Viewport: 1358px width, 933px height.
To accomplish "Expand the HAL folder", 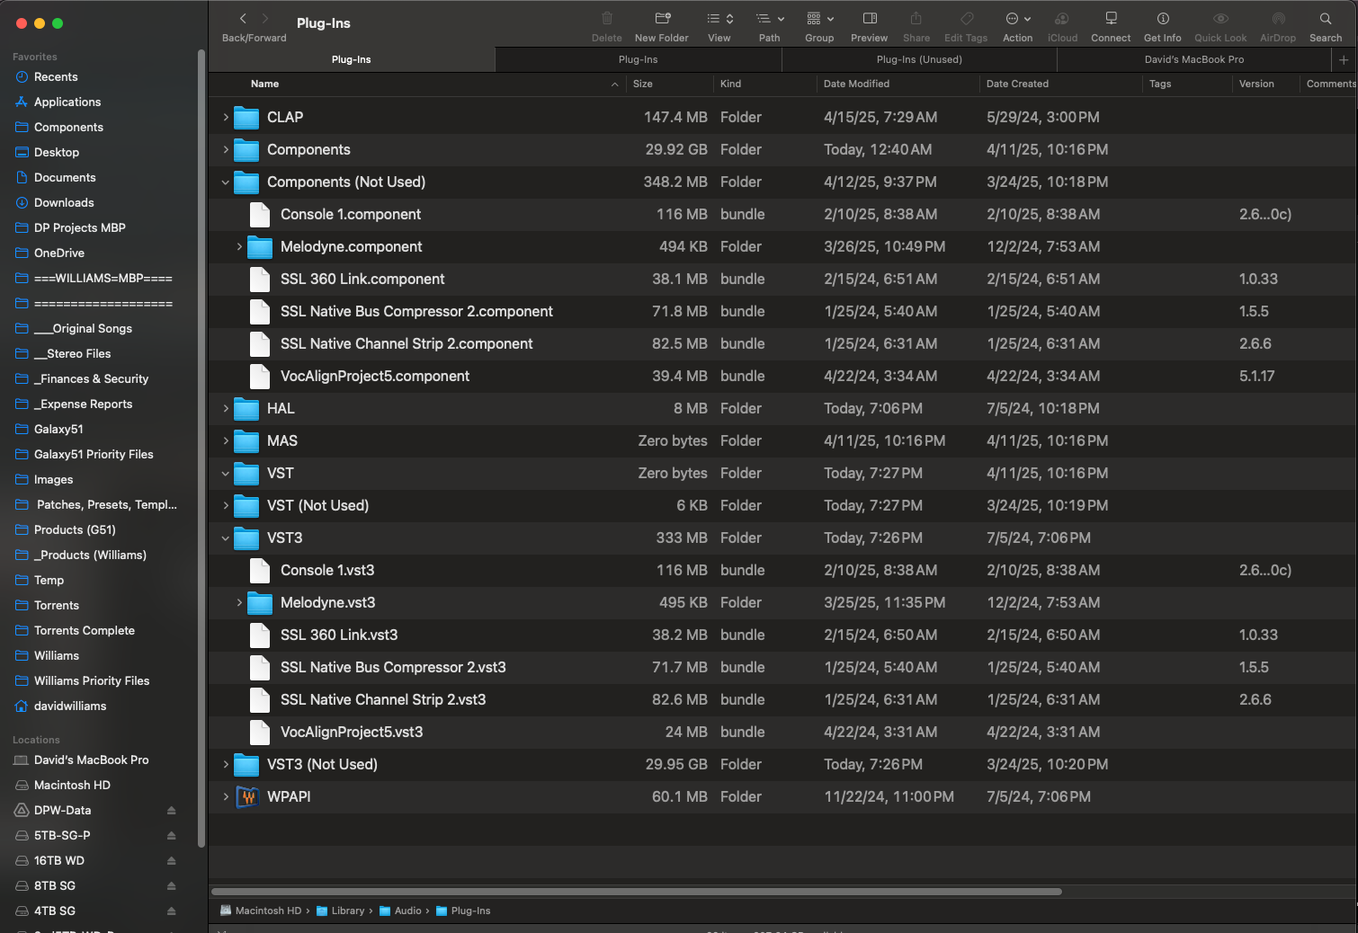I will click(226, 408).
